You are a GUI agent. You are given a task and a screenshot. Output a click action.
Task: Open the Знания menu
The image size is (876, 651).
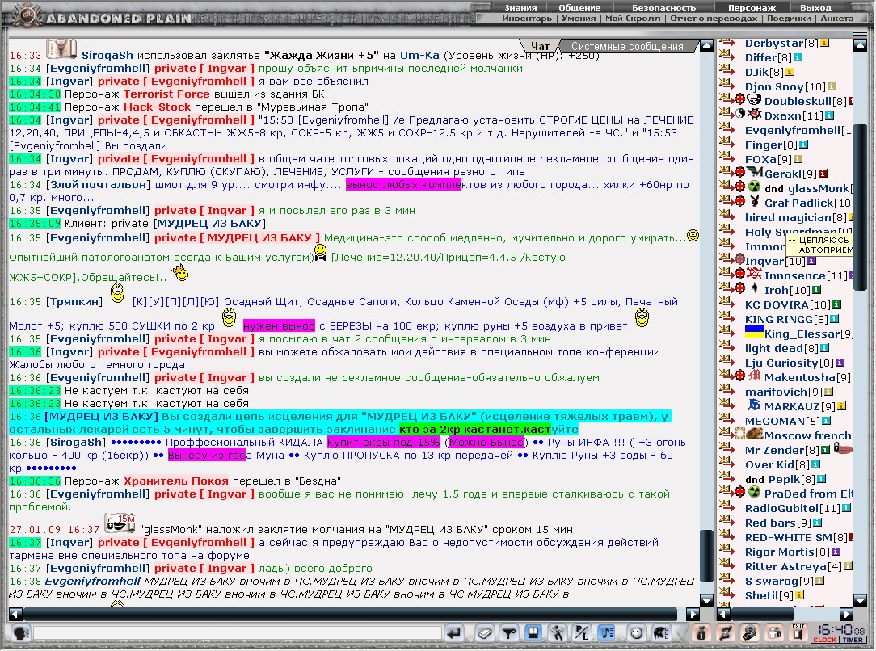[x=520, y=8]
